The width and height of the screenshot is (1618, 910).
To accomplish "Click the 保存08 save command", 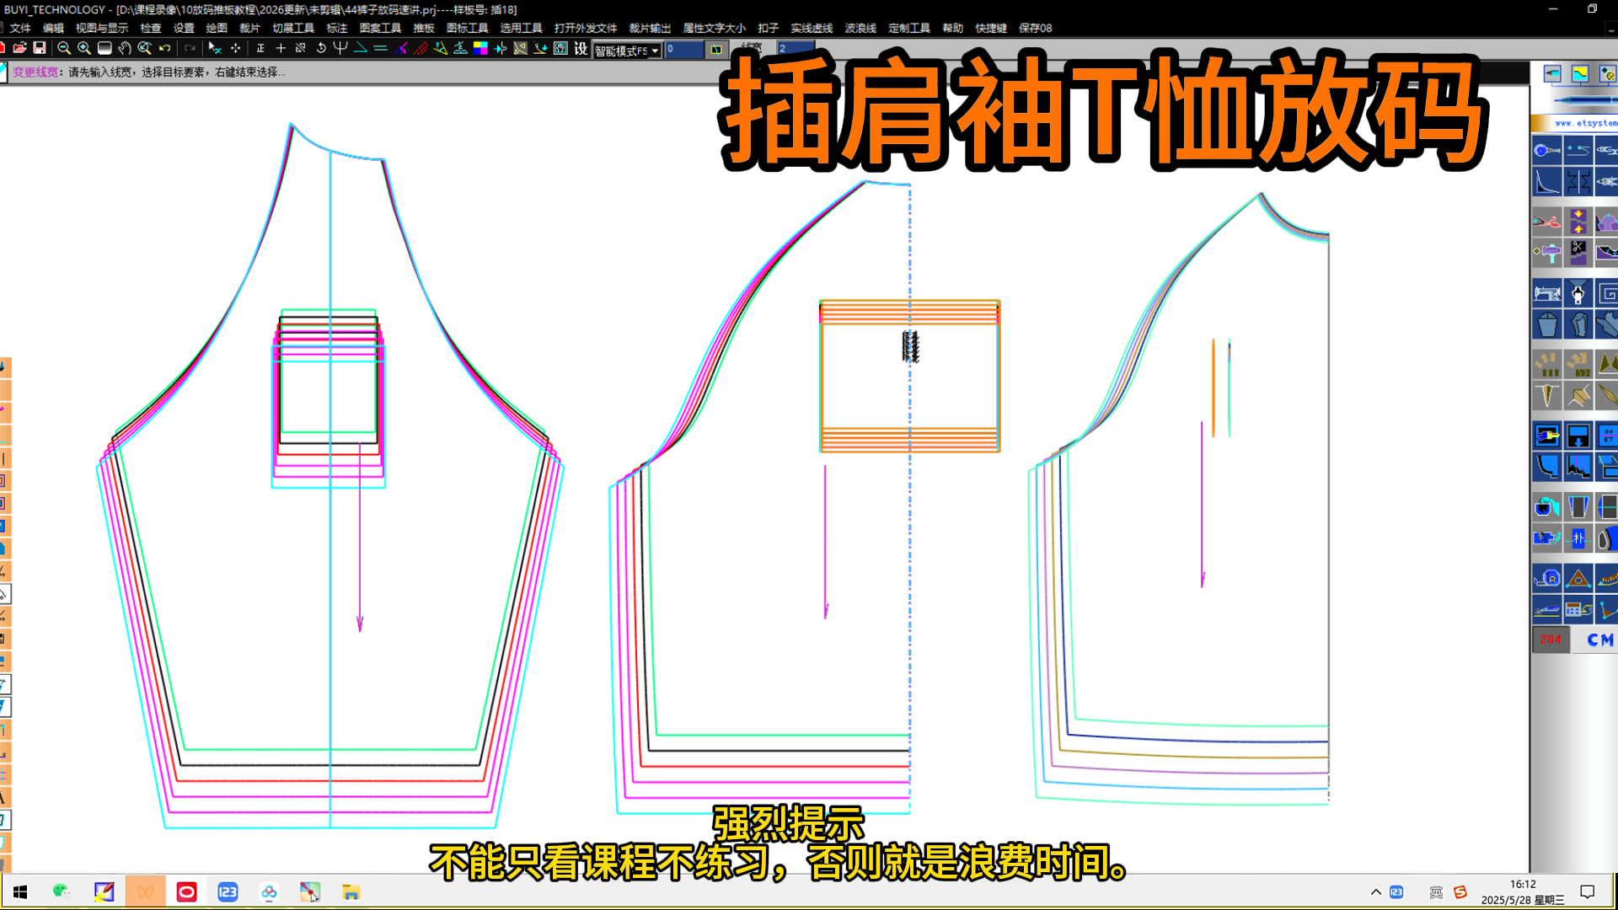I will click(x=1035, y=28).
